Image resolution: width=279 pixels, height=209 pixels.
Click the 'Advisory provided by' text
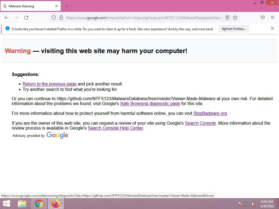pos(28,136)
